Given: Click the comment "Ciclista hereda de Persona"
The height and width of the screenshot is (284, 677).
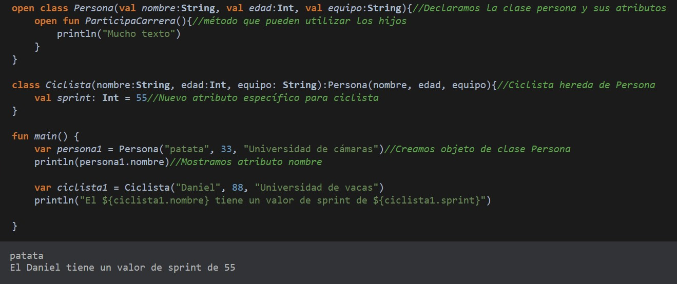Looking at the screenshot, I should [576, 85].
